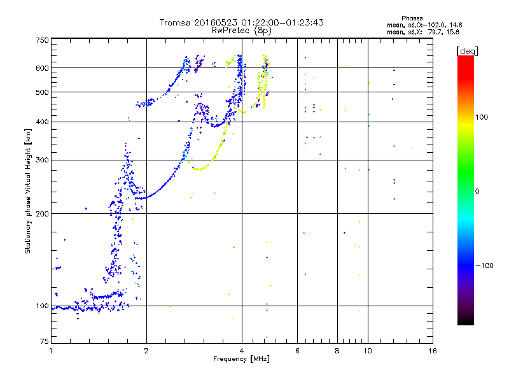The height and width of the screenshot is (382, 509).
Task: Click the '8' x-axis tick label
Action: tap(337, 351)
